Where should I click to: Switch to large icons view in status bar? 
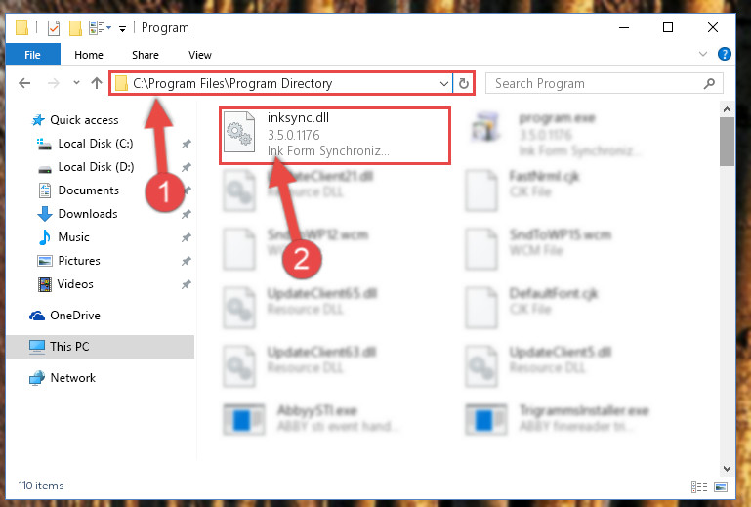click(721, 486)
